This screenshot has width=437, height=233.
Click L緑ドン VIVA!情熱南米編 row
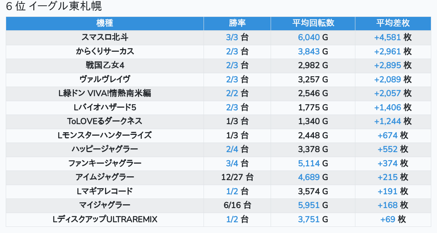tap(105, 93)
